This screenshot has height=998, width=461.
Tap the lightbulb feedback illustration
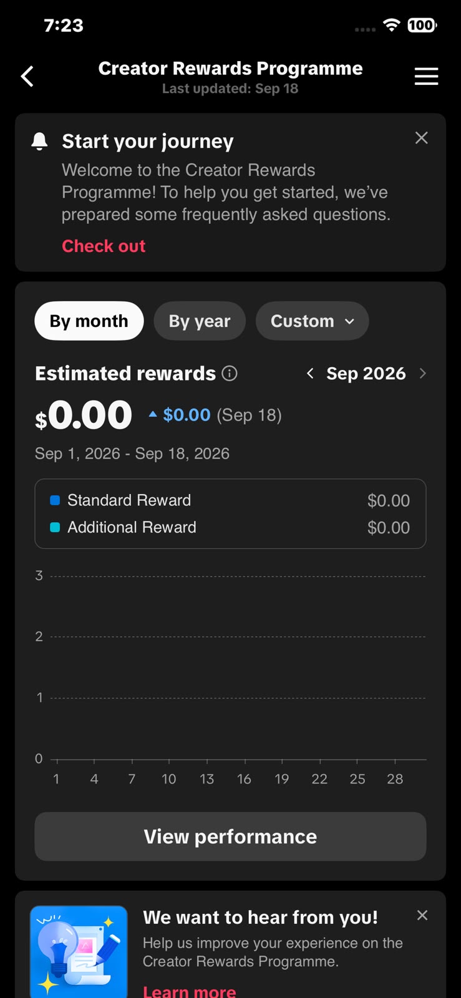click(x=79, y=952)
